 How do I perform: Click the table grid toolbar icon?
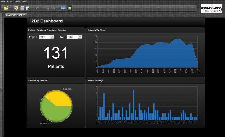coord(22,8)
